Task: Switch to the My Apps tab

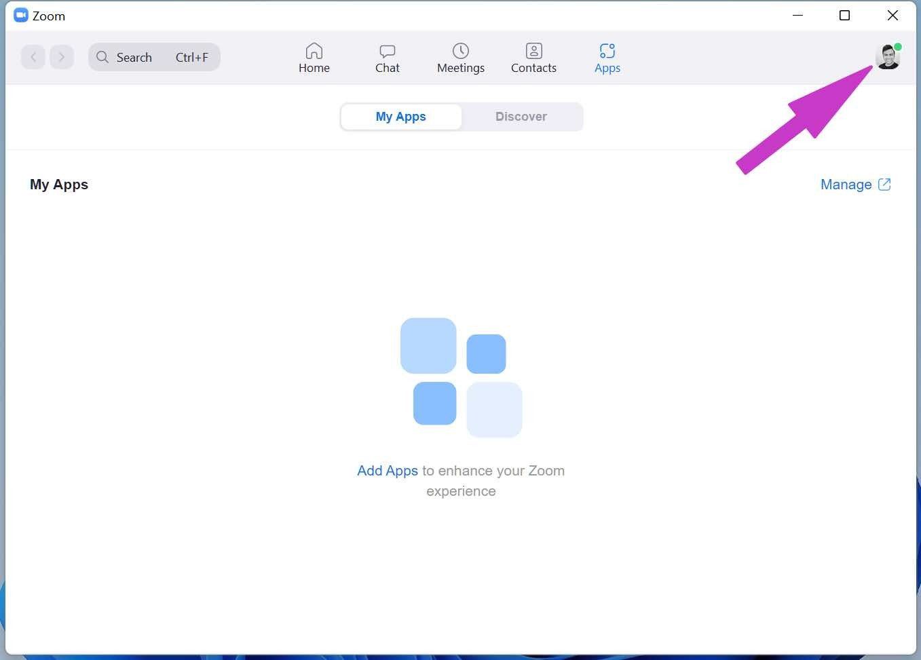Action: tap(401, 117)
